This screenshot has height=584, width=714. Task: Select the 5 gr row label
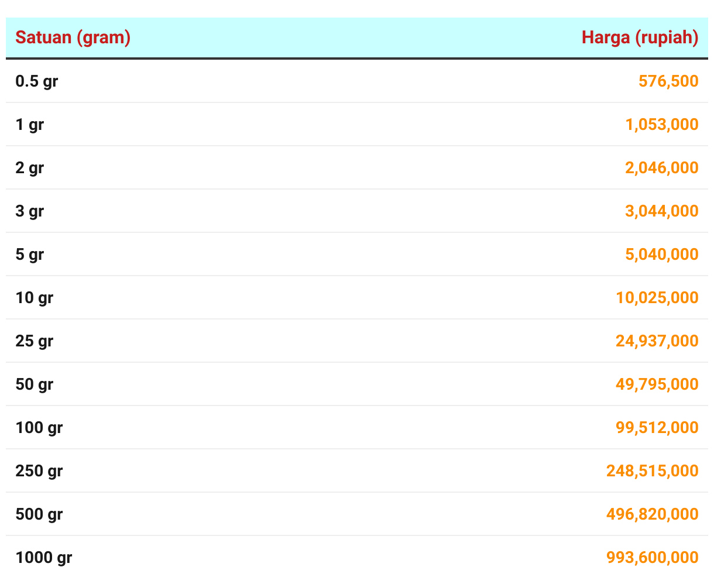[30, 255]
